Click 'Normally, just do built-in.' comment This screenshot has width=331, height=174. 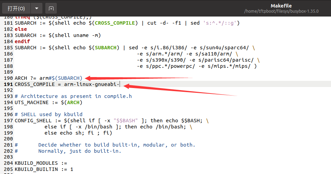80,151
